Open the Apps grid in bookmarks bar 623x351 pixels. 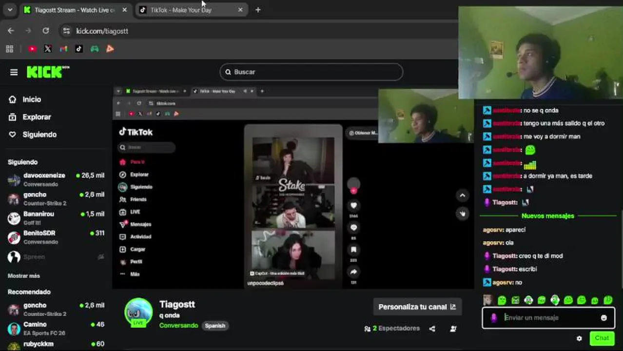pyautogui.click(x=9, y=49)
